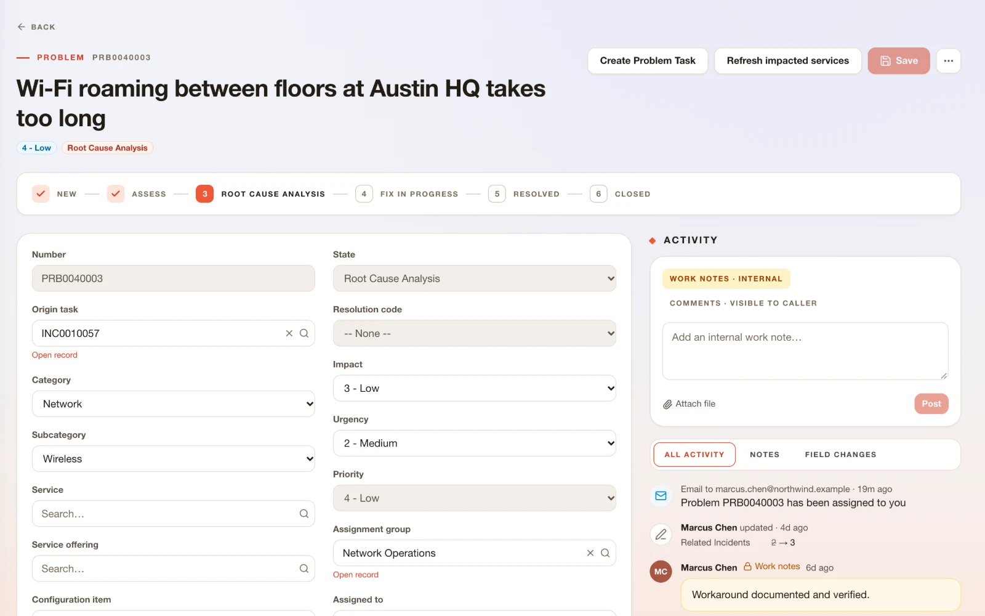
Task: Open the Service field lookup search icon
Action: 304,514
